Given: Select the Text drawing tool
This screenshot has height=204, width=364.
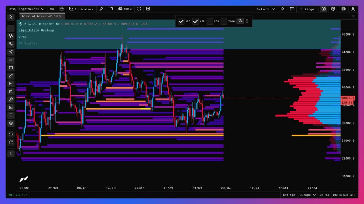Looking at the screenshot, I should coord(11,116).
